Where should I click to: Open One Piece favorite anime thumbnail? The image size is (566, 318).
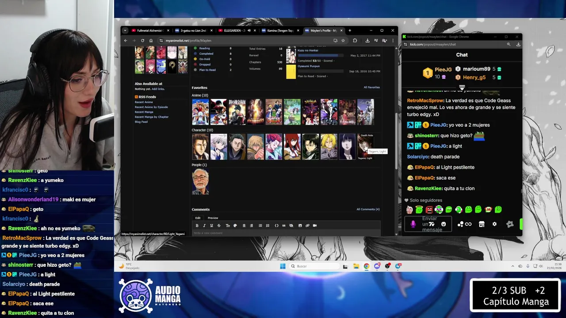[x=200, y=112]
